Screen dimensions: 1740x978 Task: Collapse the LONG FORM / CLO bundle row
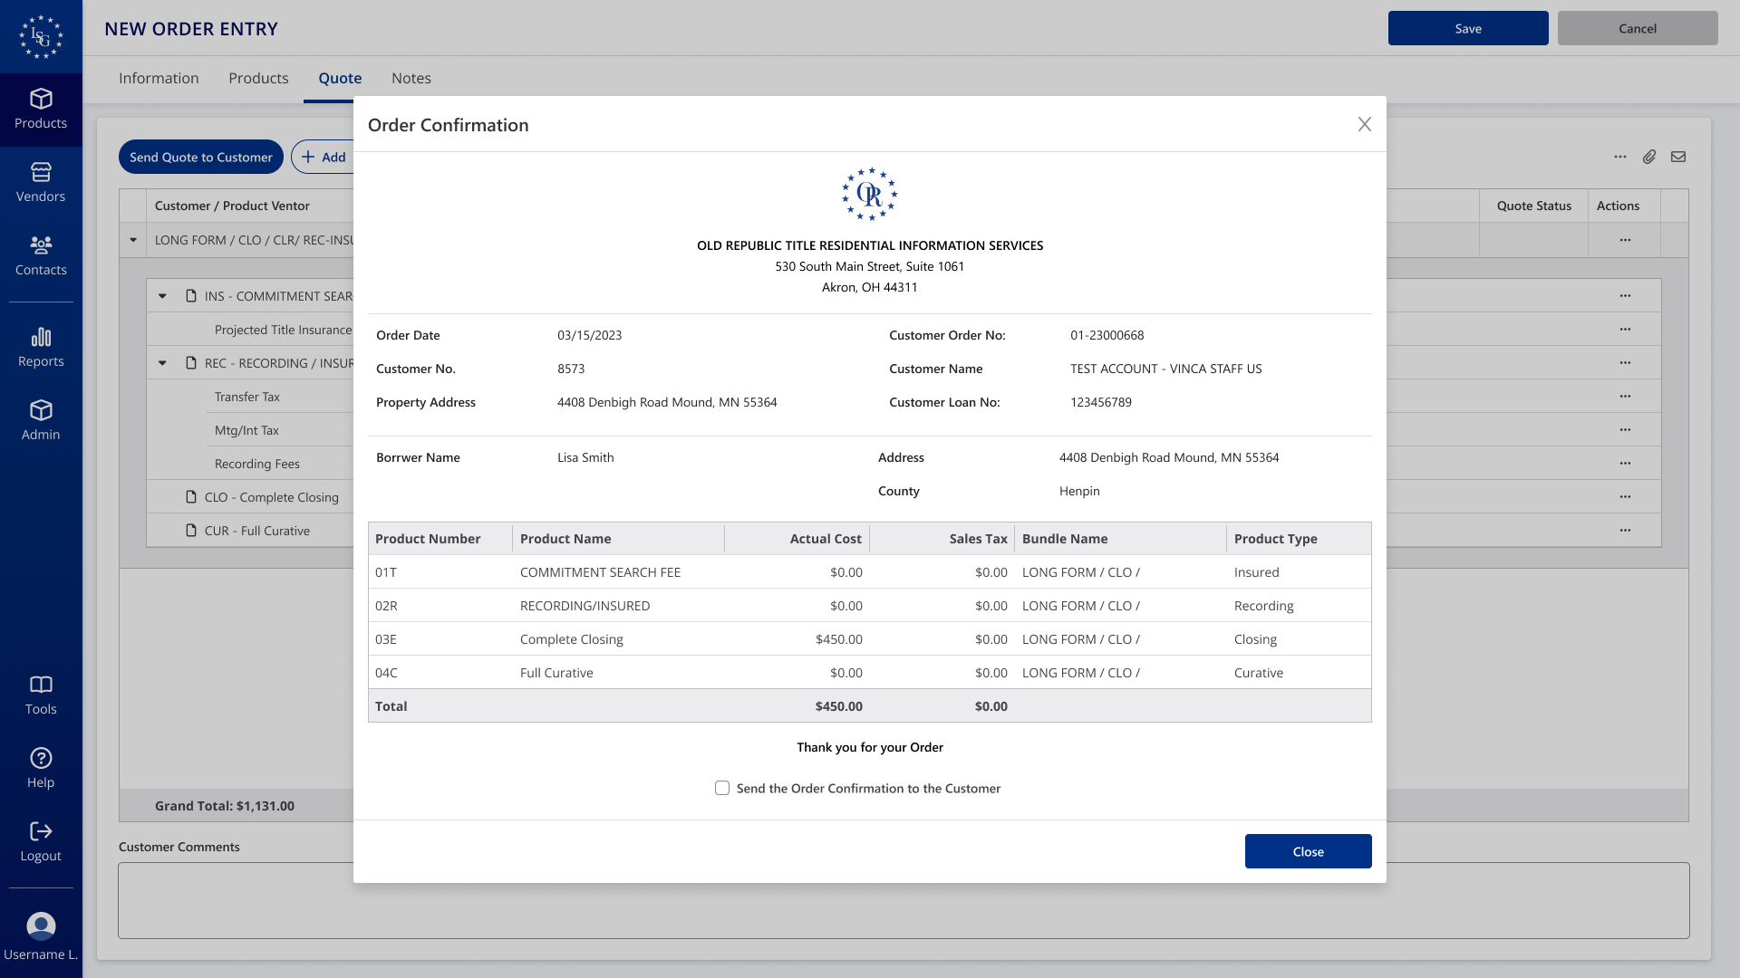tap(133, 240)
